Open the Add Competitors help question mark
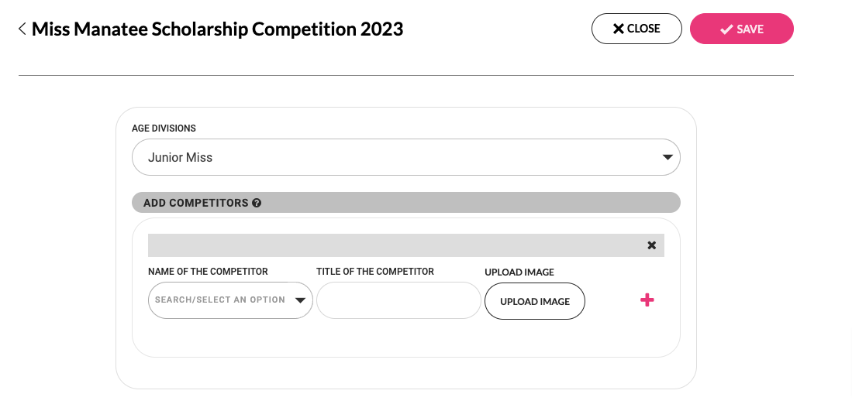The width and height of the screenshot is (852, 411). click(257, 203)
